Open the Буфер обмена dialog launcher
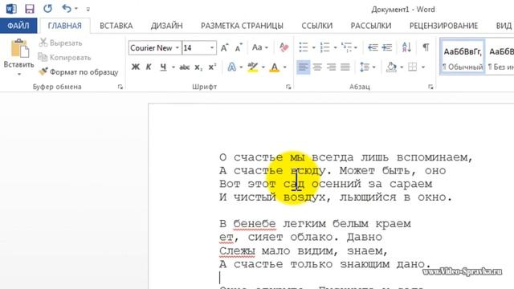The image size is (514, 289). pyautogui.click(x=120, y=87)
